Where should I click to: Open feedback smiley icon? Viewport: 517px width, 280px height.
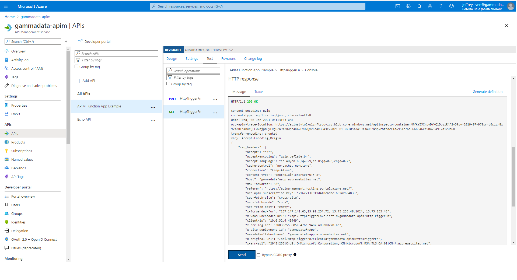[x=452, y=6]
